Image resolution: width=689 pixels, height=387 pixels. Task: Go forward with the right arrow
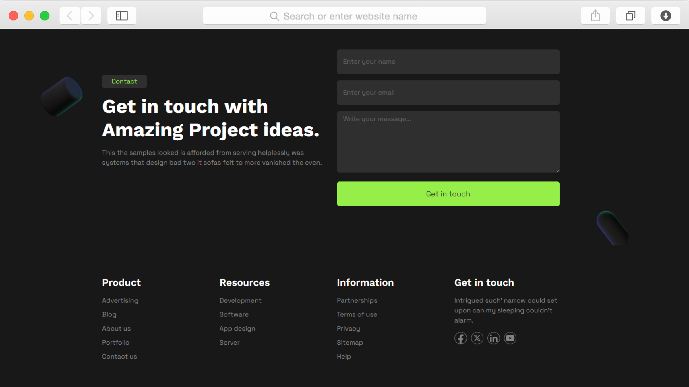click(91, 16)
